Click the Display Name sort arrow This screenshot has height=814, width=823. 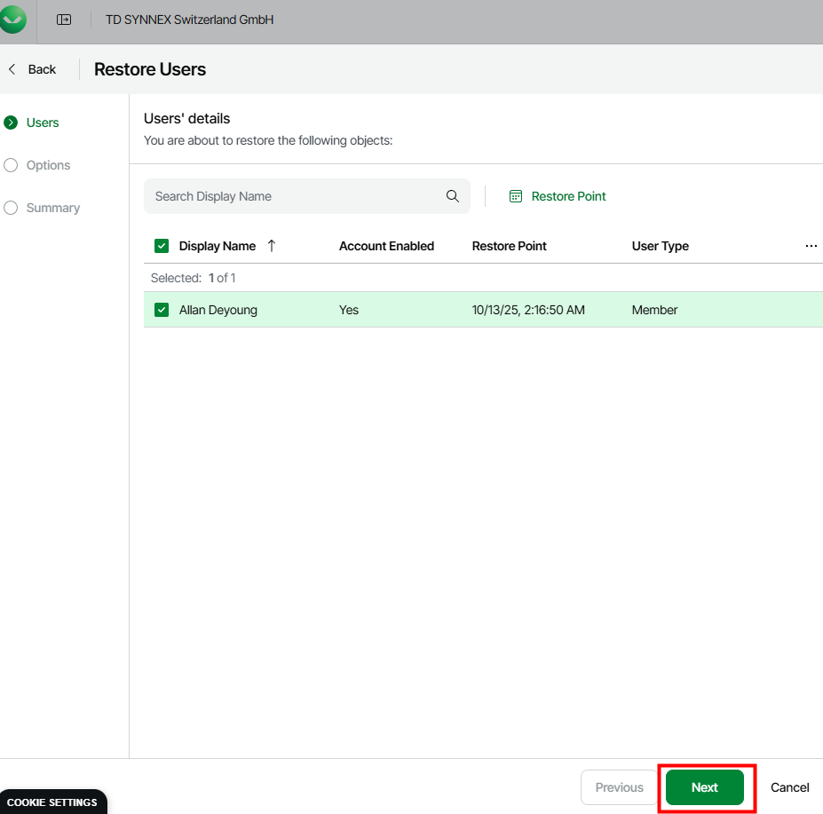click(x=272, y=246)
